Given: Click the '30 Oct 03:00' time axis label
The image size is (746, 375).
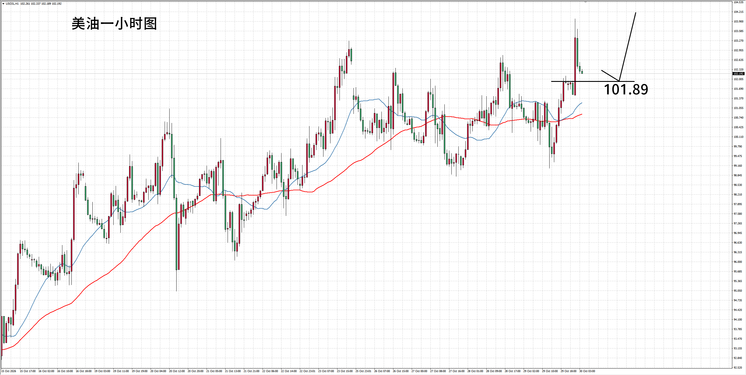Looking at the screenshot, I should [587, 371].
